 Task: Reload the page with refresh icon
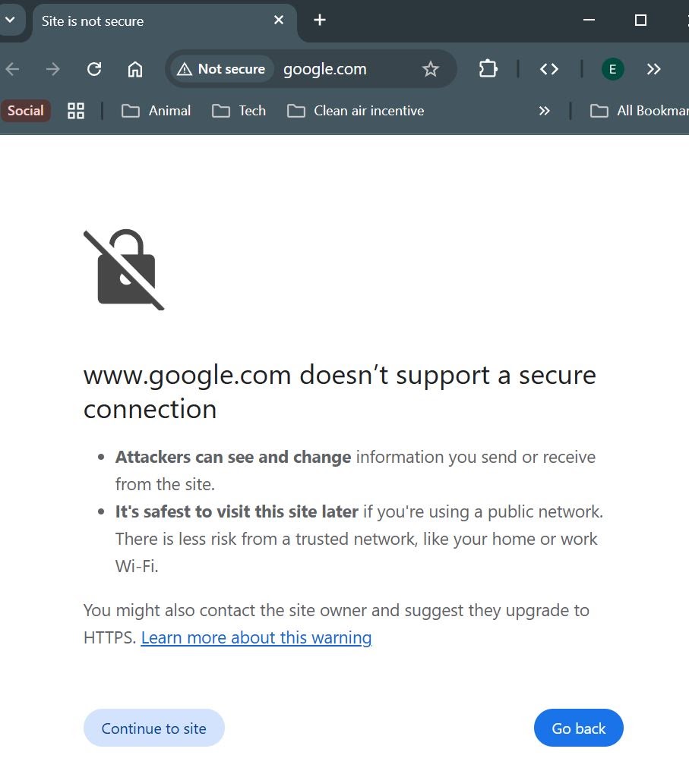94,69
